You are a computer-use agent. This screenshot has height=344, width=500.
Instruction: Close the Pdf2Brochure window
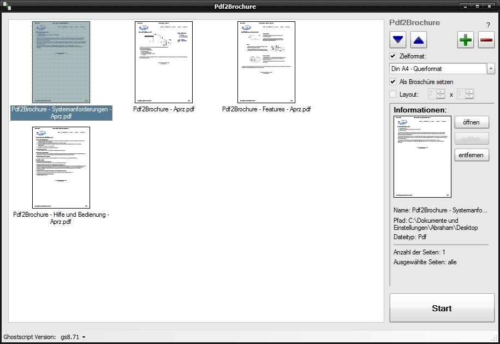pos(490,6)
